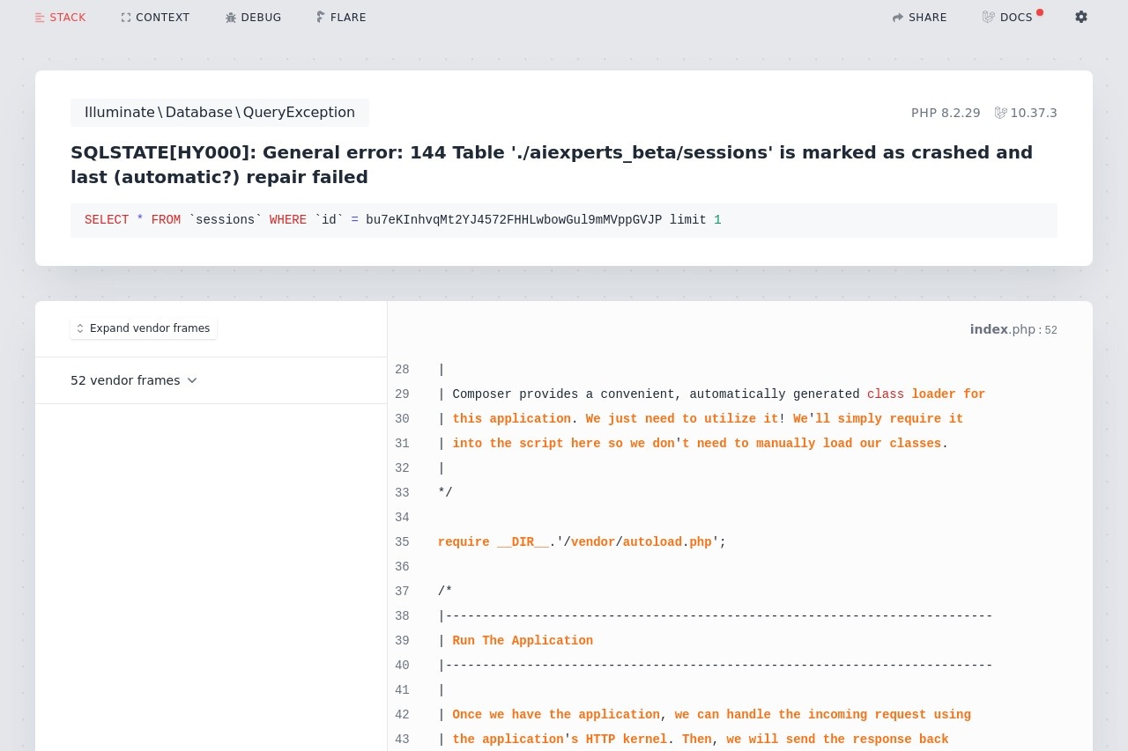The image size is (1128, 751).
Task: Click the up-down arrows icon on Expand vendor frames
Action: pos(80,328)
